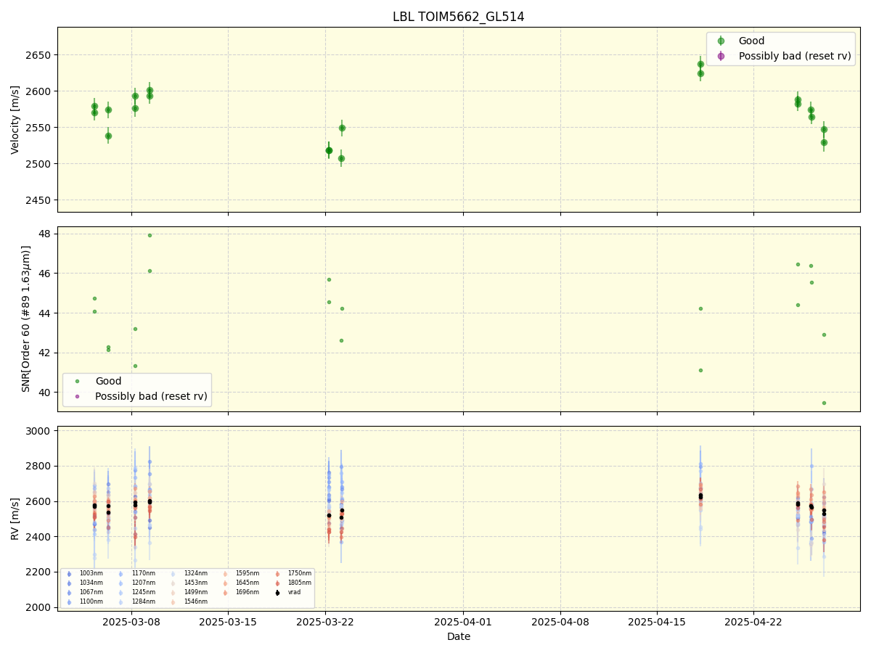
Task: Click the 1170nm legend entry
Action: tap(137, 573)
